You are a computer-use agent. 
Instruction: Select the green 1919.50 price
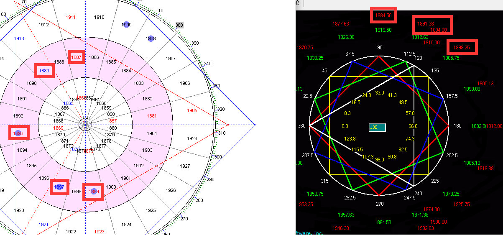pyautogui.click(x=383, y=30)
